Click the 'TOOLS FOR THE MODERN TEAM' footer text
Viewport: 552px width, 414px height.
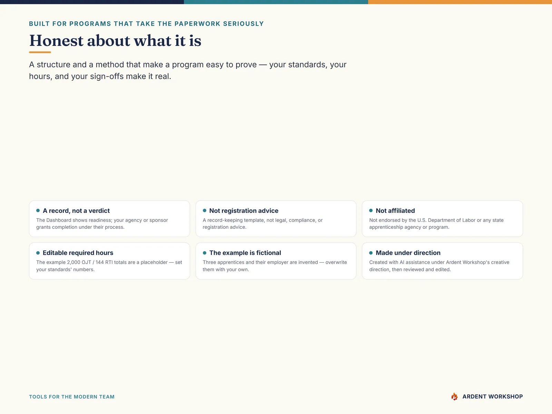click(72, 397)
